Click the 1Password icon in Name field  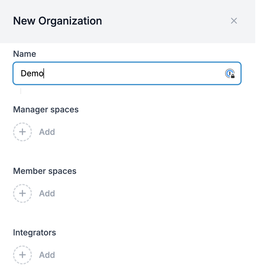point(230,73)
